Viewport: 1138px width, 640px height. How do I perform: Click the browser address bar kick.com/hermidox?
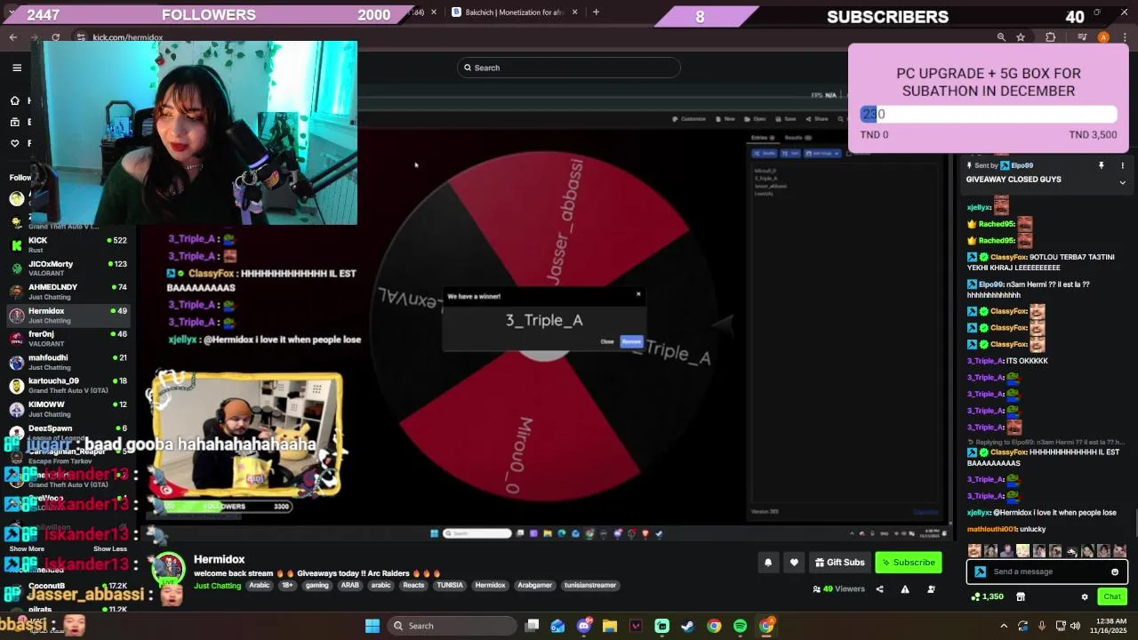[x=127, y=37]
